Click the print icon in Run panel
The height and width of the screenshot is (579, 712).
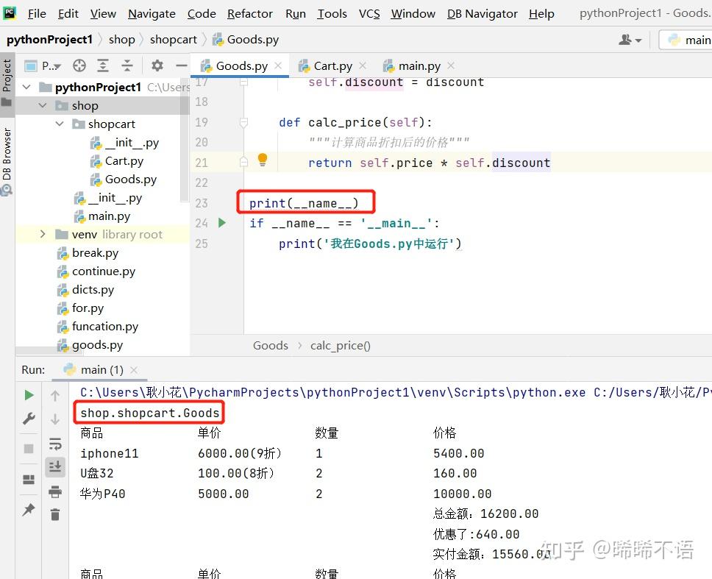pos(55,491)
